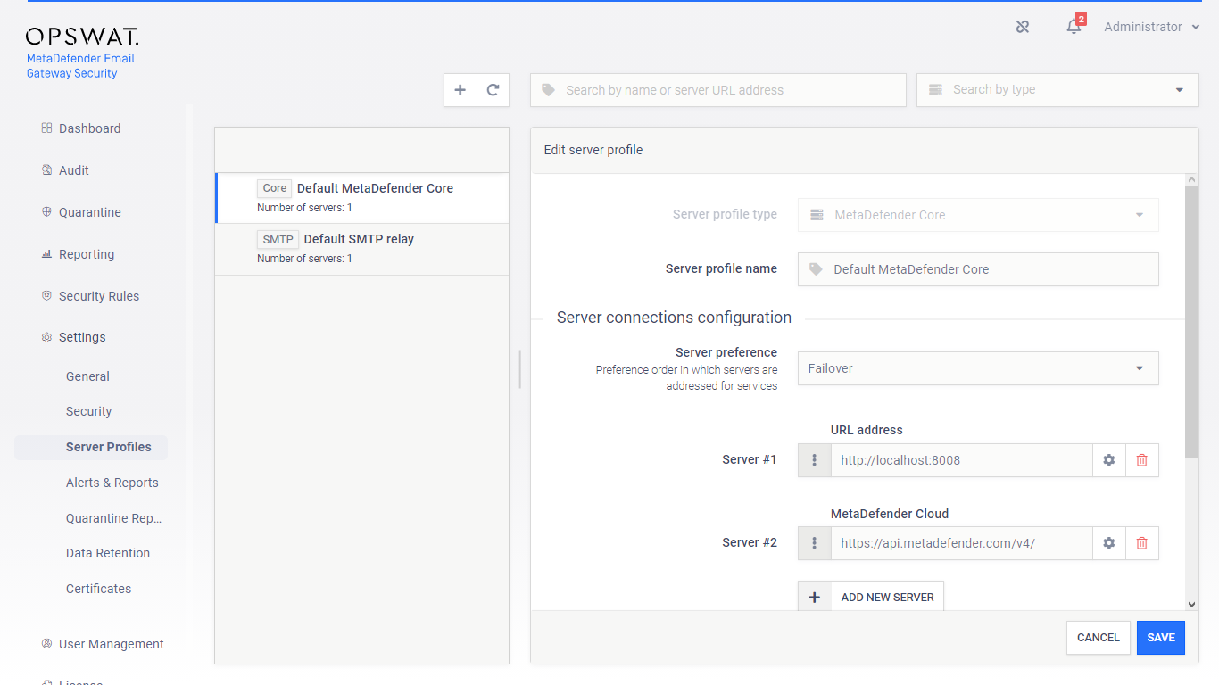
Task: Open settings gear for Server #2
Action: click(x=1109, y=543)
